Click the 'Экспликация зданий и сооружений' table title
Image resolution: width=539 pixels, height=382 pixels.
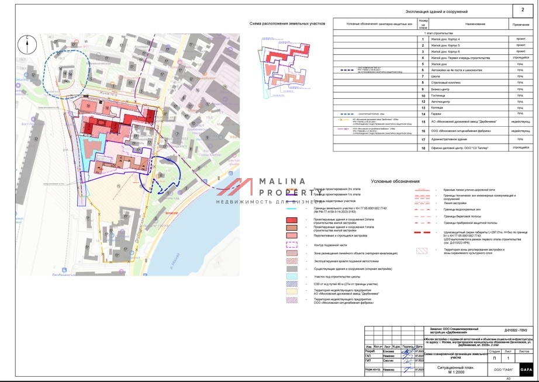[437, 12]
